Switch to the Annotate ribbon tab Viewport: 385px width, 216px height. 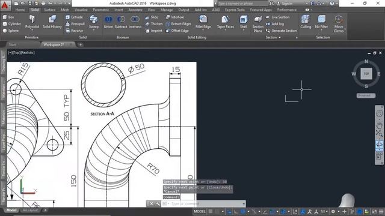click(x=135, y=10)
